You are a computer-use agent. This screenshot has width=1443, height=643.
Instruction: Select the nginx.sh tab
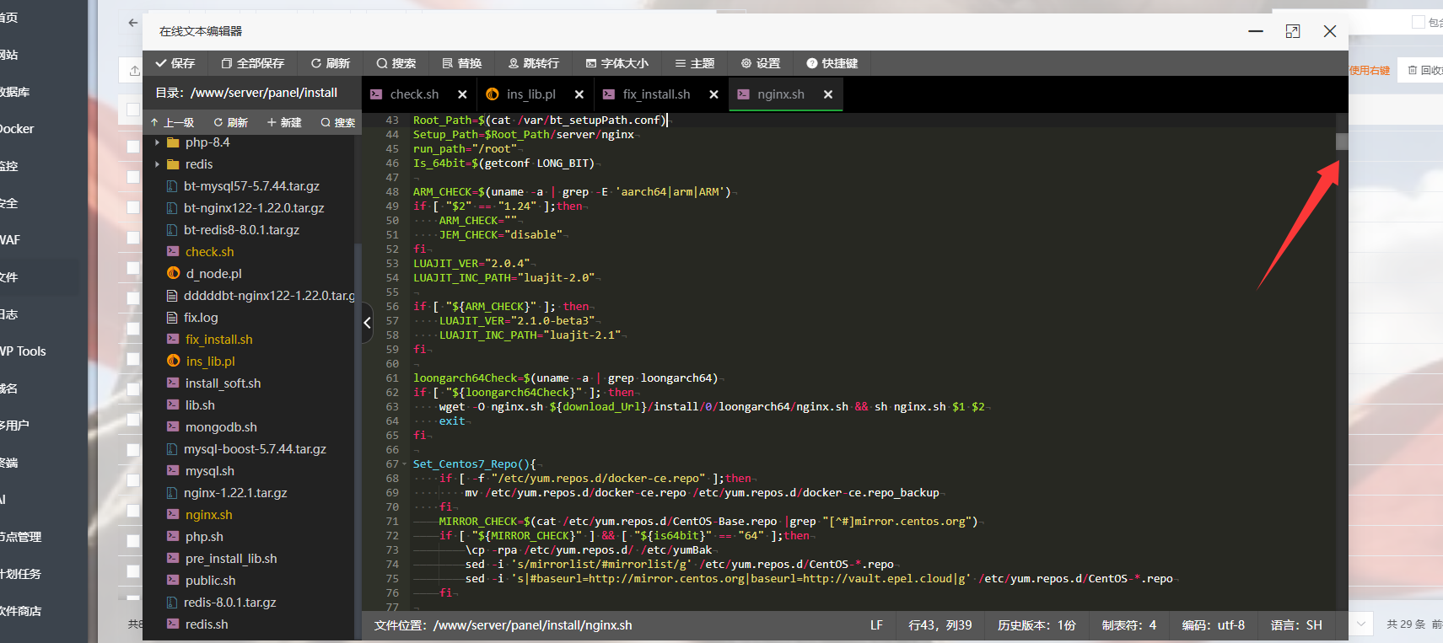pos(780,94)
